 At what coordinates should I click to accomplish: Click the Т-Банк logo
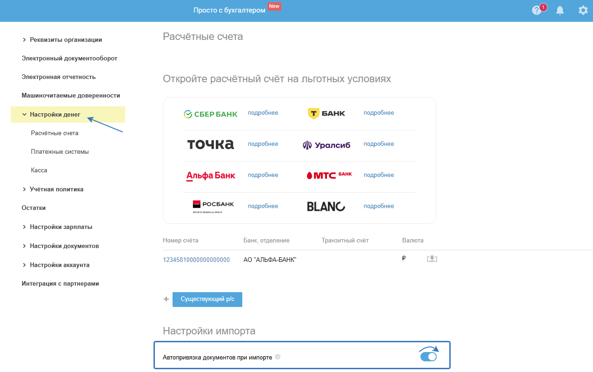[326, 113]
